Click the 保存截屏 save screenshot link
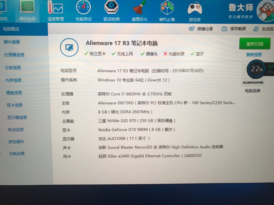Viewport: 274px width, 205px height. (x=238, y=29)
